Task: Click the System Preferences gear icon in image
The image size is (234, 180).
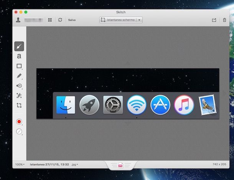Action: pos(113,105)
